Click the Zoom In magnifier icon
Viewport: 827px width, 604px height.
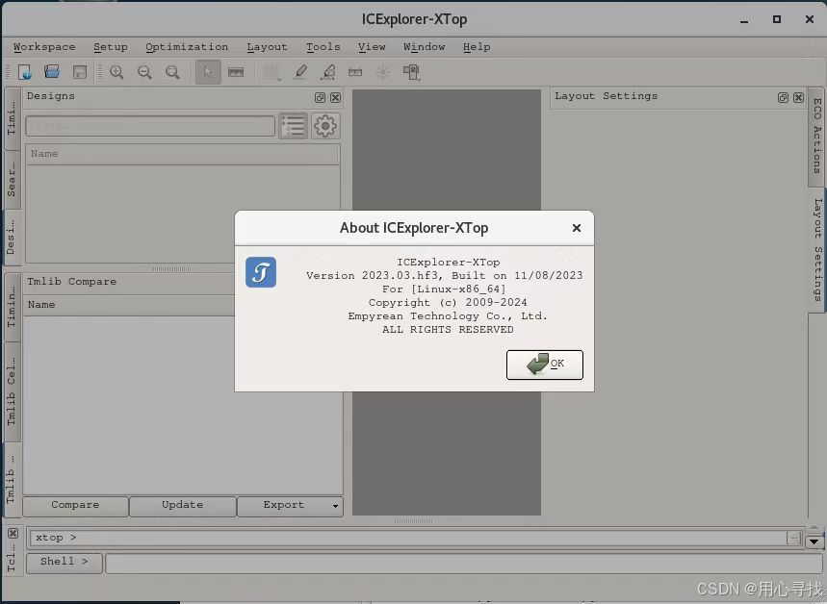[x=116, y=72]
